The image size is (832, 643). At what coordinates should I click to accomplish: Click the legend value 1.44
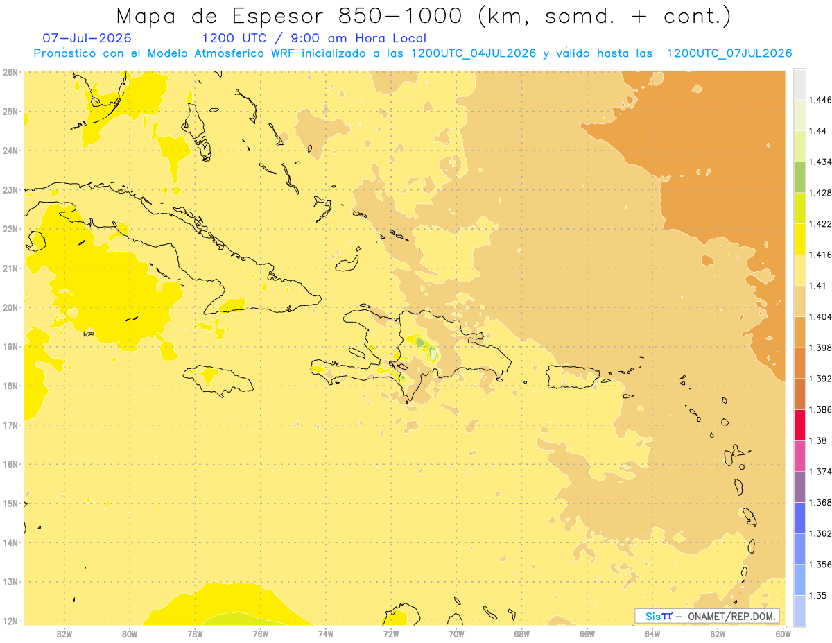[819, 131]
